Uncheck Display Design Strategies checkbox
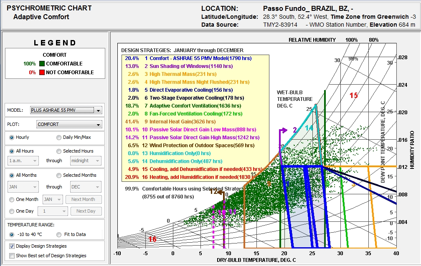This screenshot has height=266, width=421. (12, 246)
